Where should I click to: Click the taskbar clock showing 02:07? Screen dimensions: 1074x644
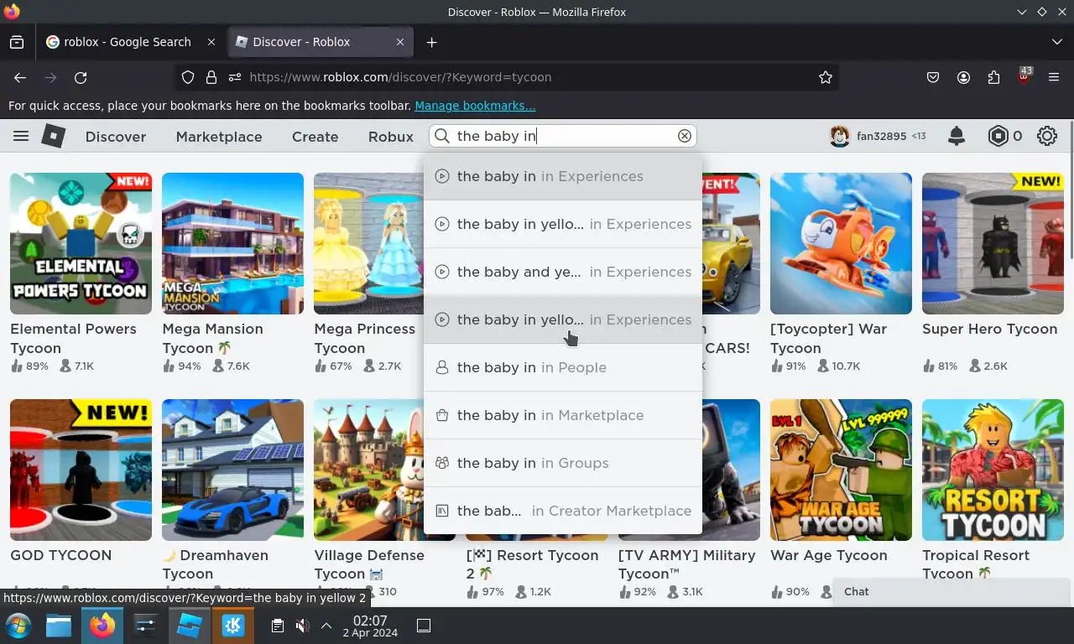point(370,626)
